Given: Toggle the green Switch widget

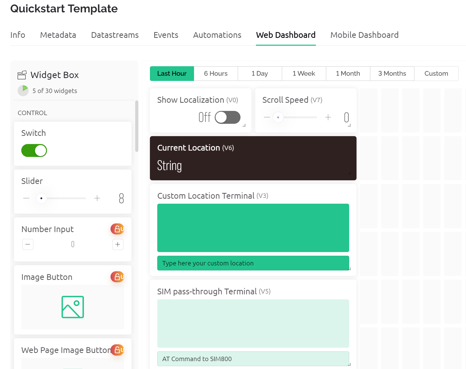Looking at the screenshot, I should [x=34, y=151].
